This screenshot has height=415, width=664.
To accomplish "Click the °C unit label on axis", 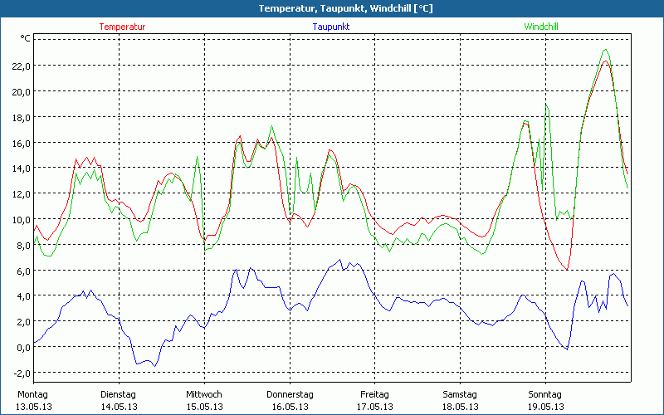I will pyautogui.click(x=26, y=38).
